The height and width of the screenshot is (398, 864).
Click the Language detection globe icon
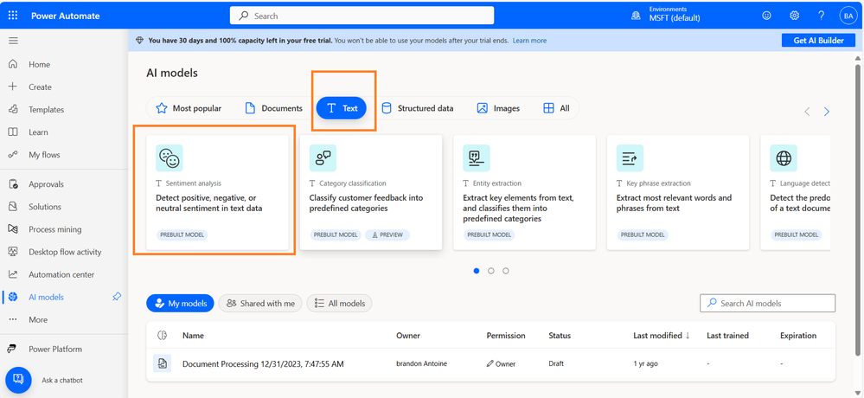coord(783,157)
